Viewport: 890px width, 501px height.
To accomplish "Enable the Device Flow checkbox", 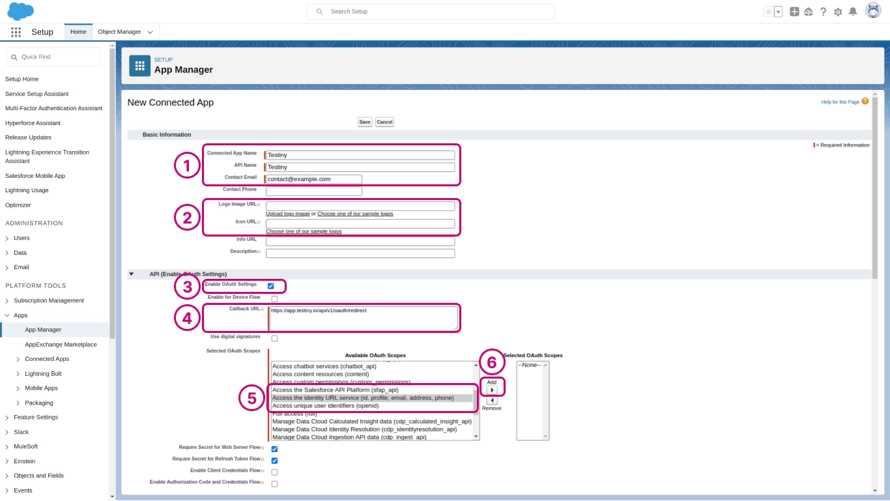I will coord(274,299).
